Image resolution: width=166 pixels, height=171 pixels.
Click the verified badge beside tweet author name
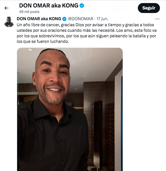(x=64, y=19)
